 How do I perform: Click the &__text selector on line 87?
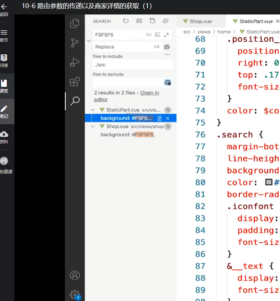[x=245, y=266]
